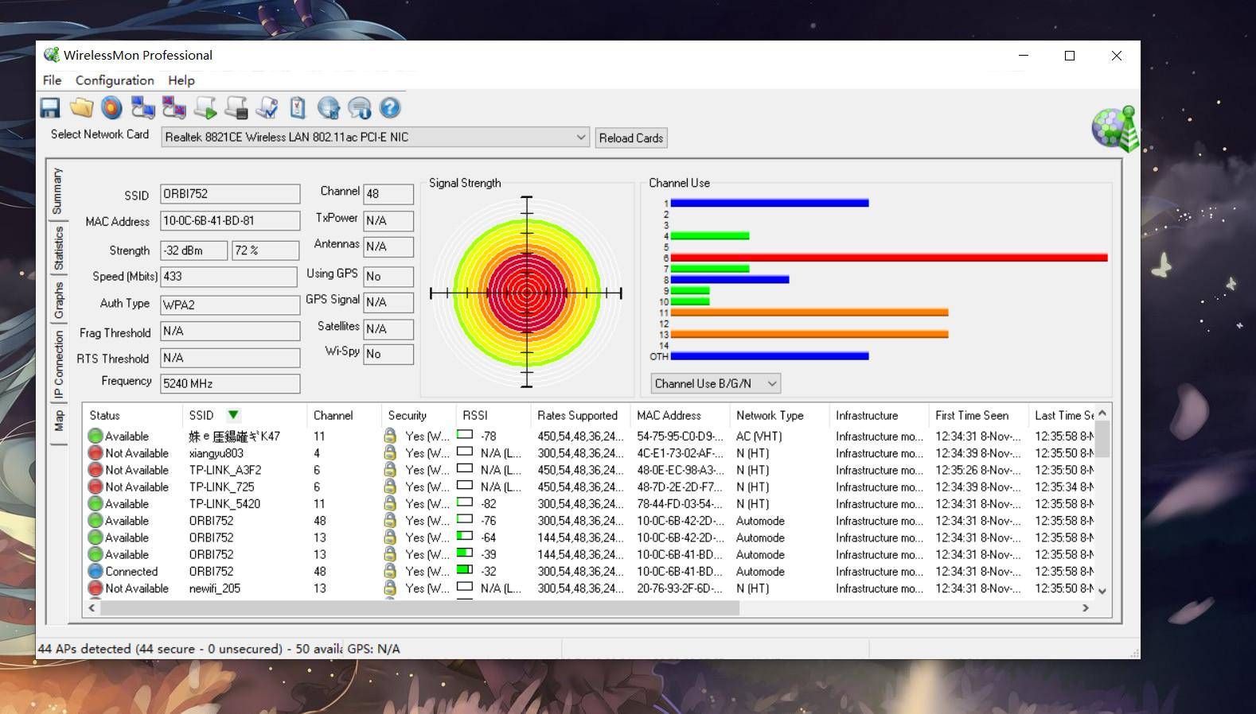The image size is (1256, 714).
Task: Click the disconnect computers icon with red X
Action: pos(174,108)
